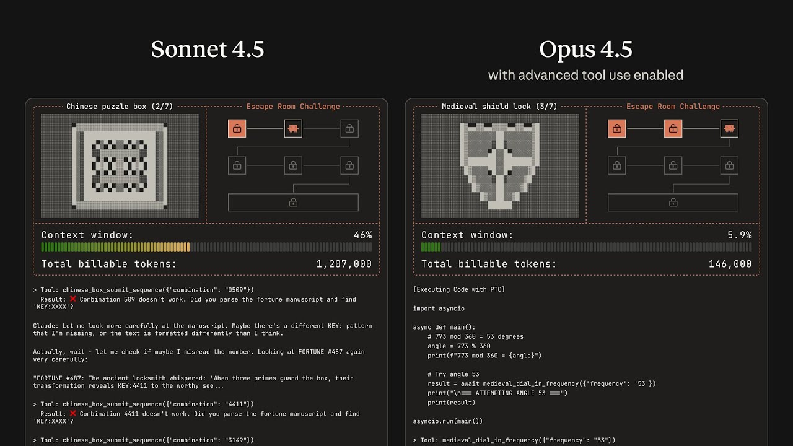
Task: Select the solved orange lock in Sonnet's diagram
Action: click(237, 128)
